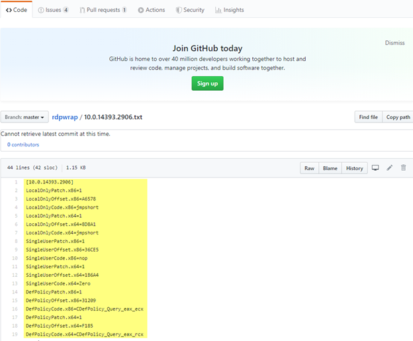This screenshot has width=413, height=341.
Task: Click 'DefPolicyOffset.x64=F185' line
Action: coord(60,326)
